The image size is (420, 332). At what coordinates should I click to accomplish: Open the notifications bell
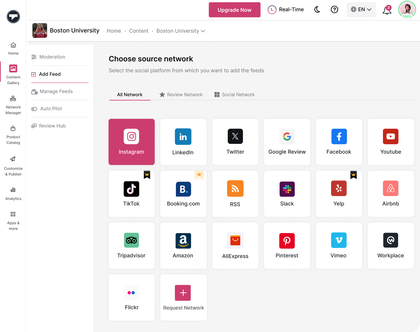387,10
